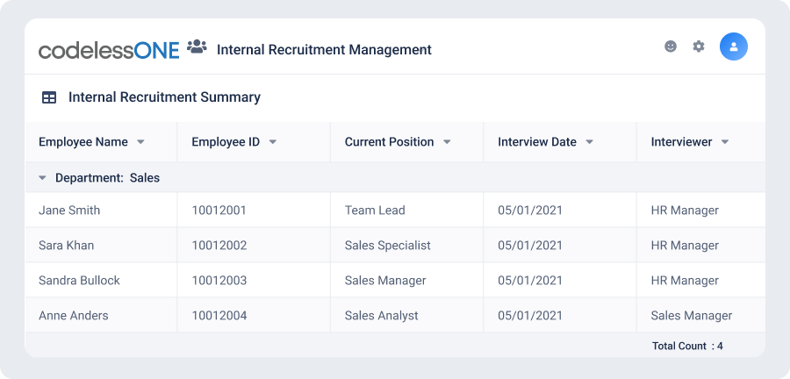
Task: Collapse the Department: Sales group
Action: pyautogui.click(x=43, y=178)
